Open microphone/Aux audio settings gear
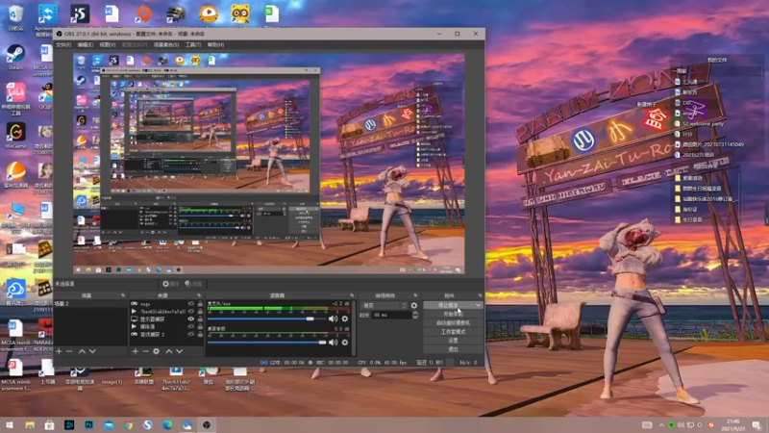This screenshot has height=433, width=769. pyautogui.click(x=345, y=319)
